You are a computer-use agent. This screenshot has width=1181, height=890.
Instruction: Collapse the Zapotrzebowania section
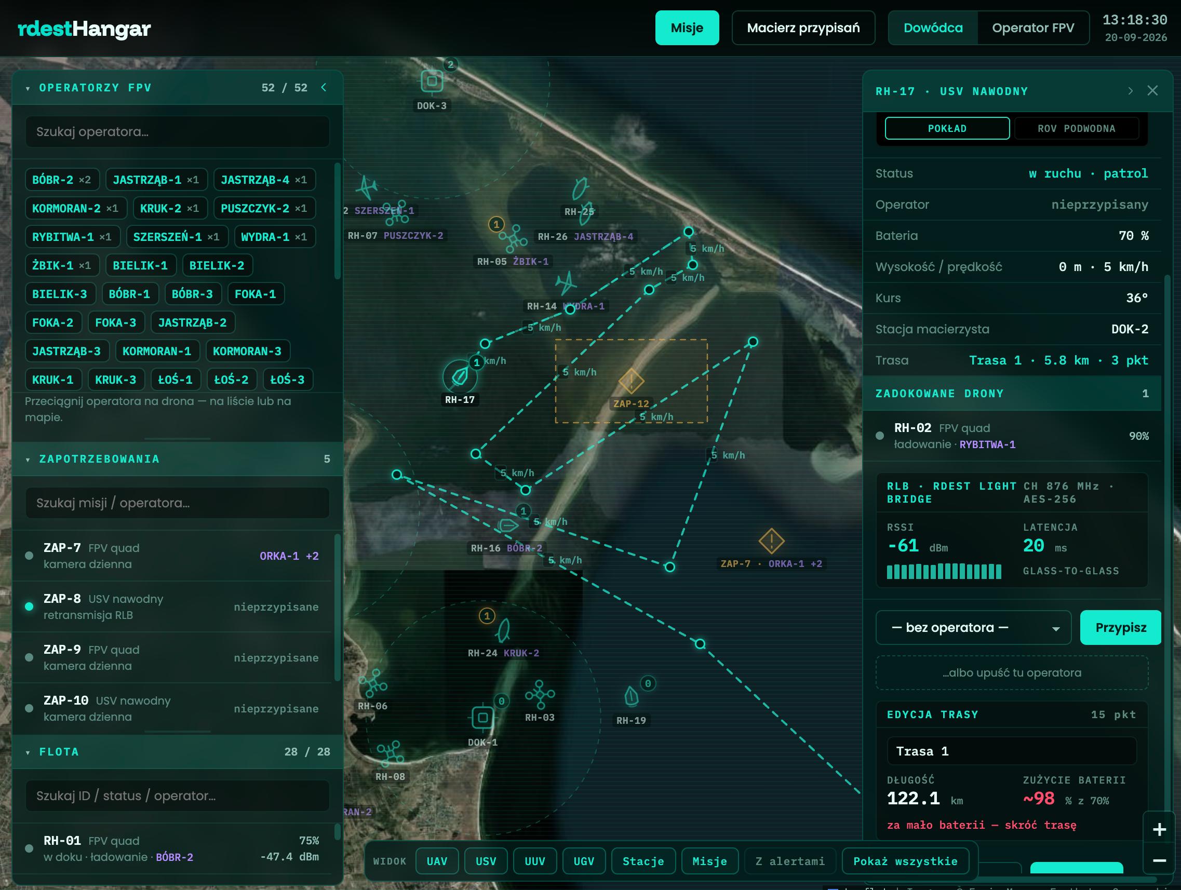[28, 459]
